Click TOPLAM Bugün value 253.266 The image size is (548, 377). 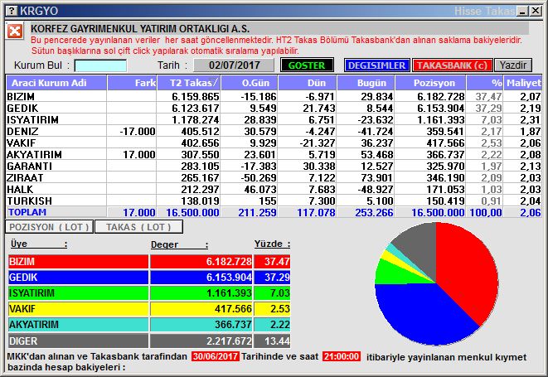click(374, 212)
